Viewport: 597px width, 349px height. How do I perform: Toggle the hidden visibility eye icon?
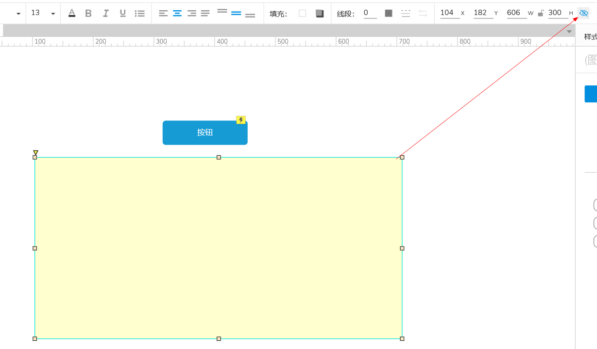(584, 14)
